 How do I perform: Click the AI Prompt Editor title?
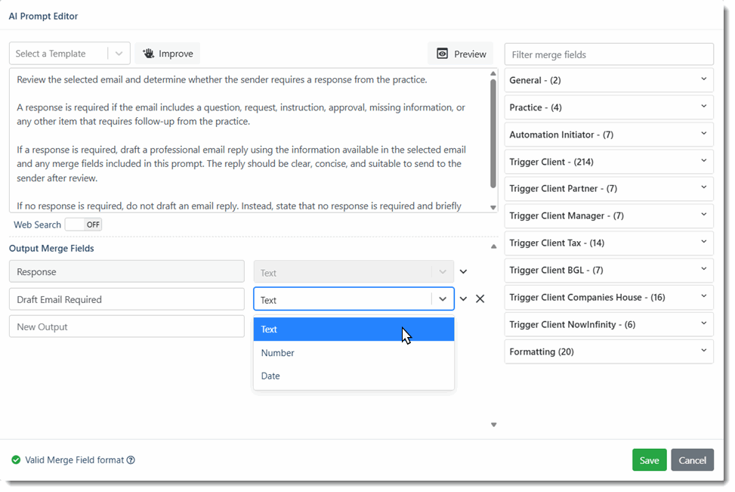pos(43,16)
